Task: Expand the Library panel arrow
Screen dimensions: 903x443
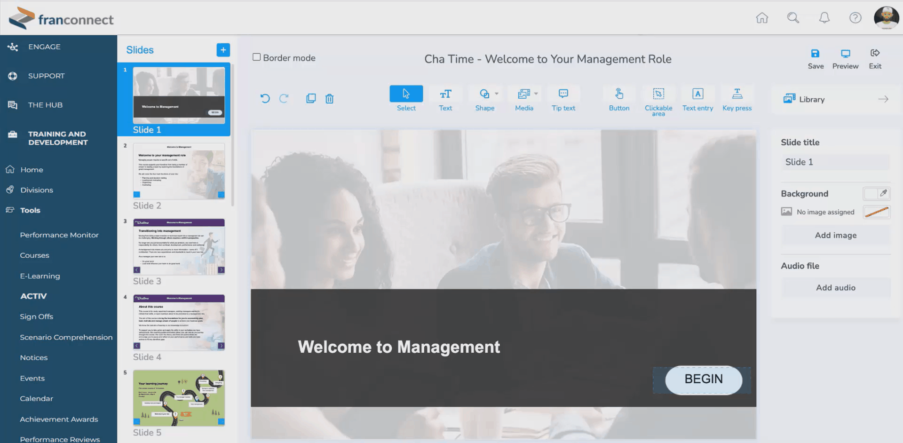Action: (x=883, y=99)
